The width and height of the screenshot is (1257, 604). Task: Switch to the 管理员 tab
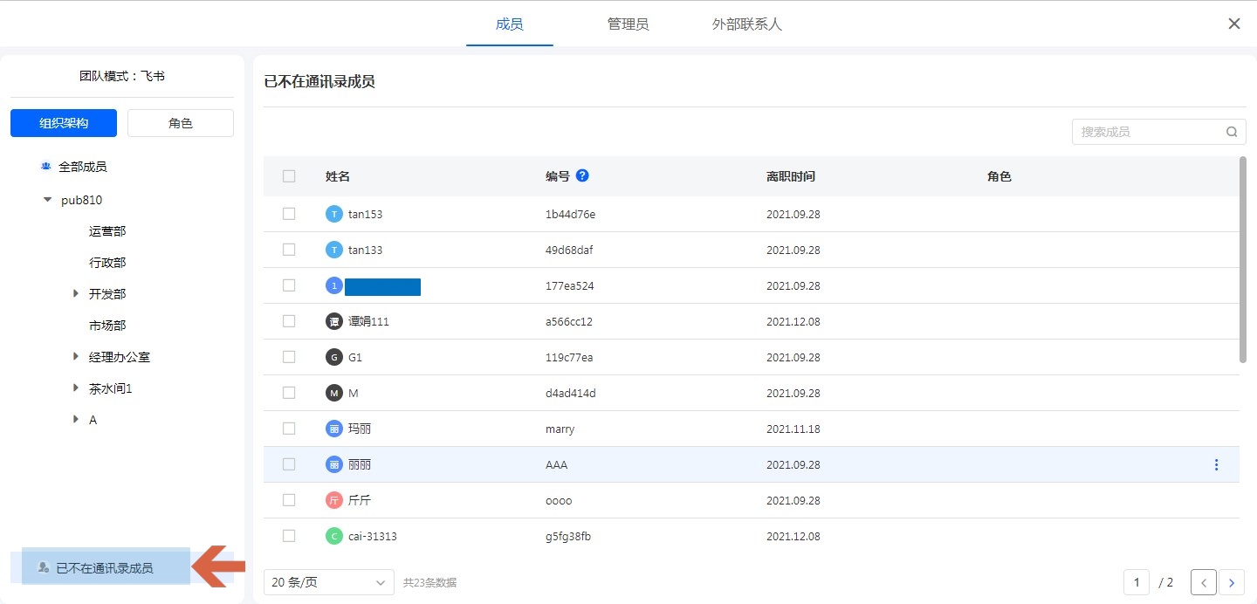point(628,24)
